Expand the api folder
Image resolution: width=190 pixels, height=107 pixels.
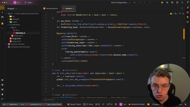(x=8, y=16)
